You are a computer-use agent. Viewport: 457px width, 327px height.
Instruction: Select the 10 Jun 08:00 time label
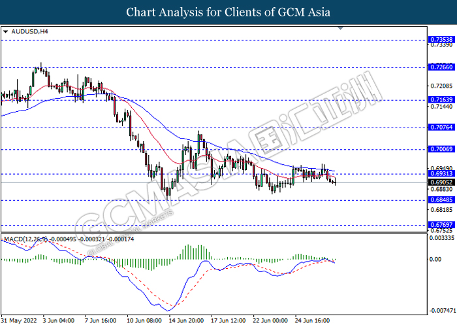pos(144,320)
